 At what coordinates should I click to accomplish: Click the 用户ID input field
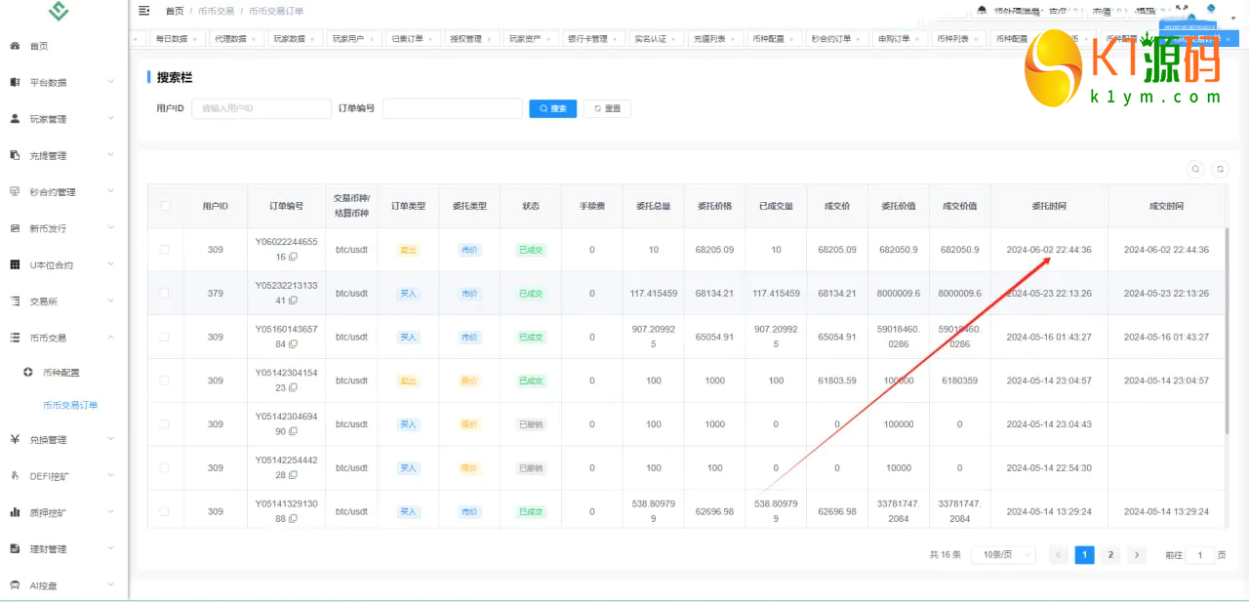[x=261, y=108]
